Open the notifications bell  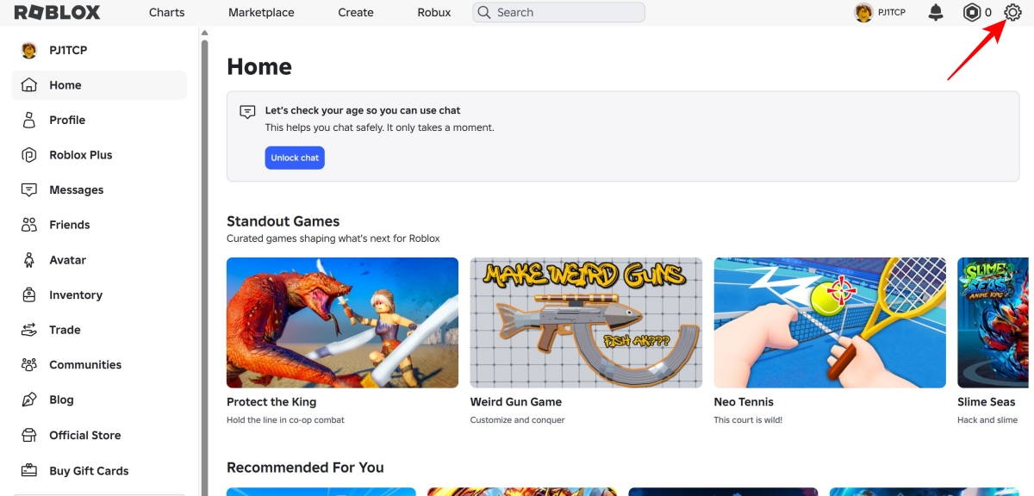click(936, 12)
